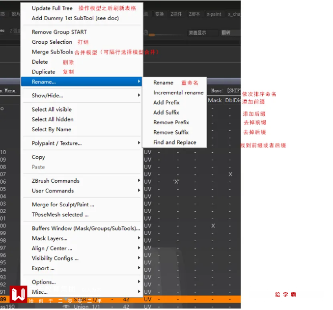Click Remove Group START

(x=59, y=32)
